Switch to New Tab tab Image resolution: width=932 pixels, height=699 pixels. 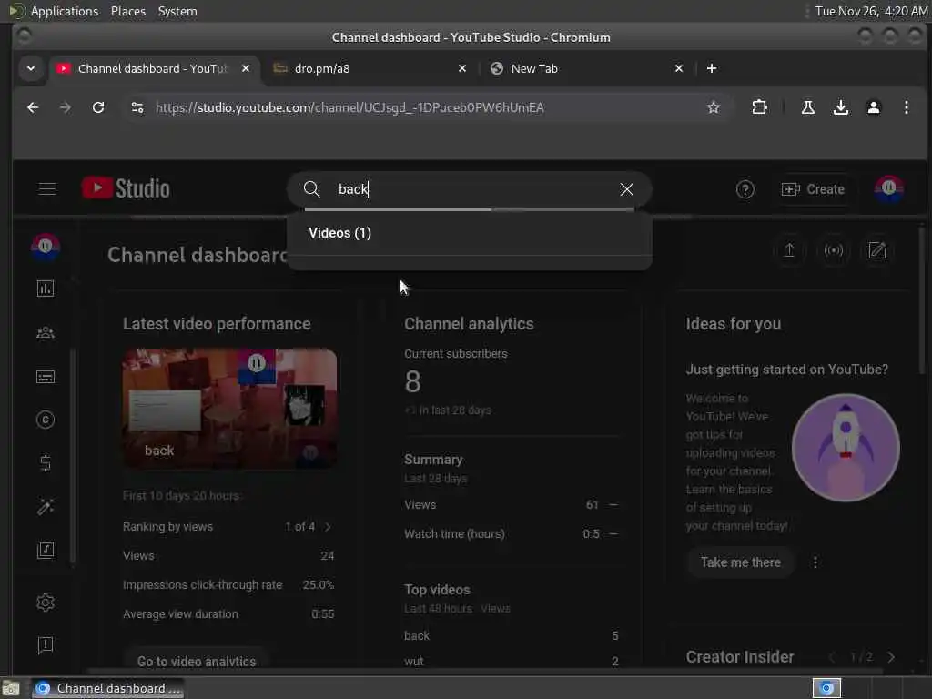point(585,69)
